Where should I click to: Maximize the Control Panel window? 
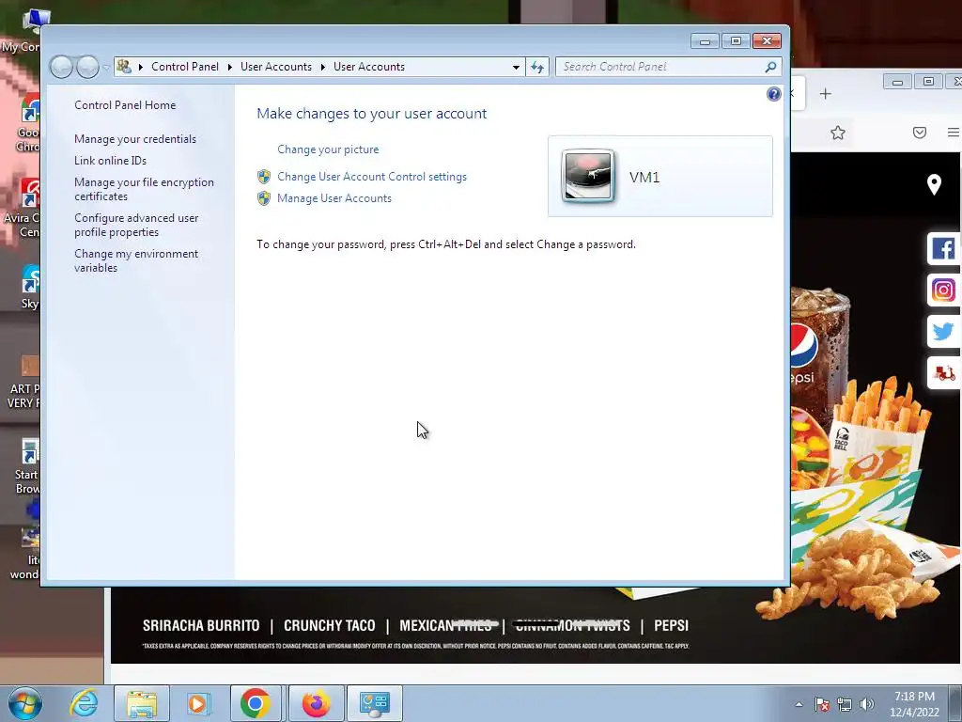click(x=736, y=40)
